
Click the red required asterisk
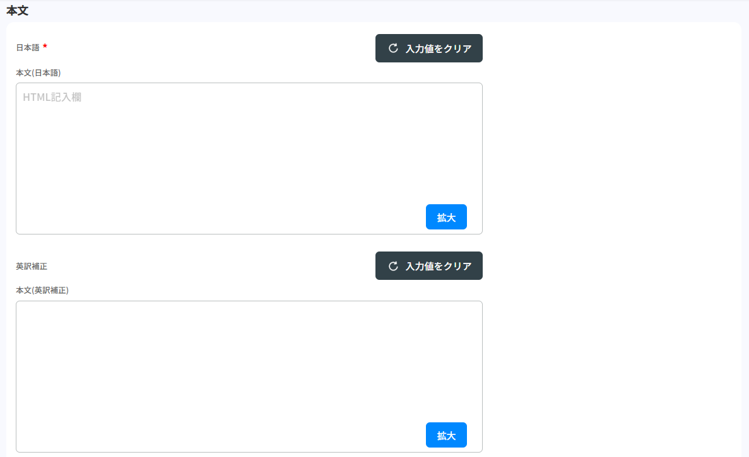coord(45,47)
